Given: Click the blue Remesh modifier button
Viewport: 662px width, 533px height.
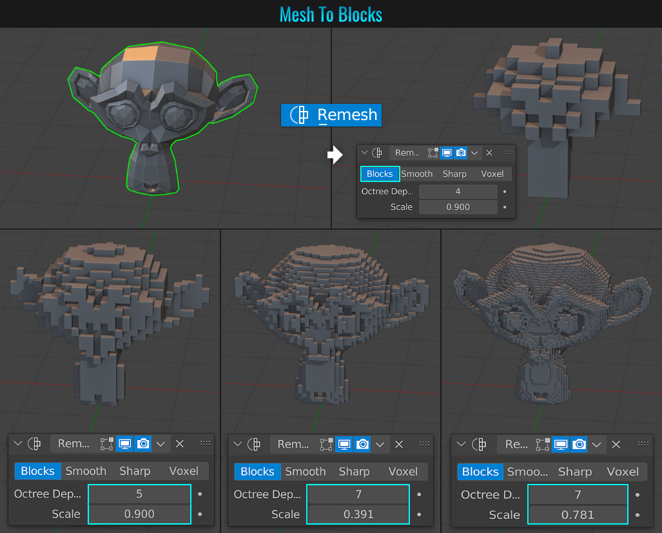Looking at the screenshot, I should 331,115.
